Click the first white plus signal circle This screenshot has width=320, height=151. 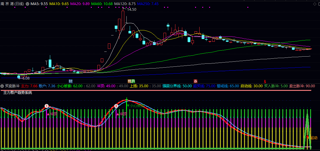pyautogui.click(x=47, y=106)
